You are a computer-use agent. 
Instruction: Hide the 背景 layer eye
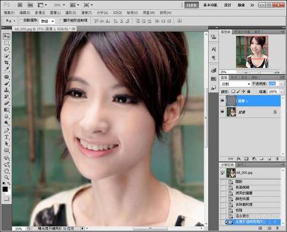click(x=222, y=112)
